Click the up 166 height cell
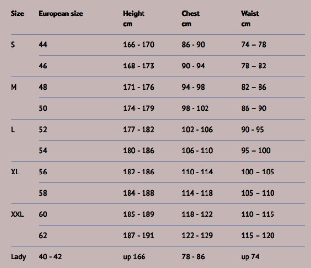Viewport: 311px width, 268px height. click(x=134, y=257)
